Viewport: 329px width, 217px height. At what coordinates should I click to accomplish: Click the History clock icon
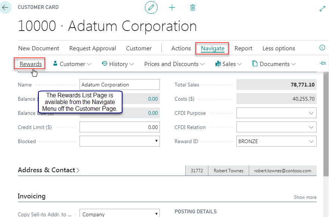point(104,63)
